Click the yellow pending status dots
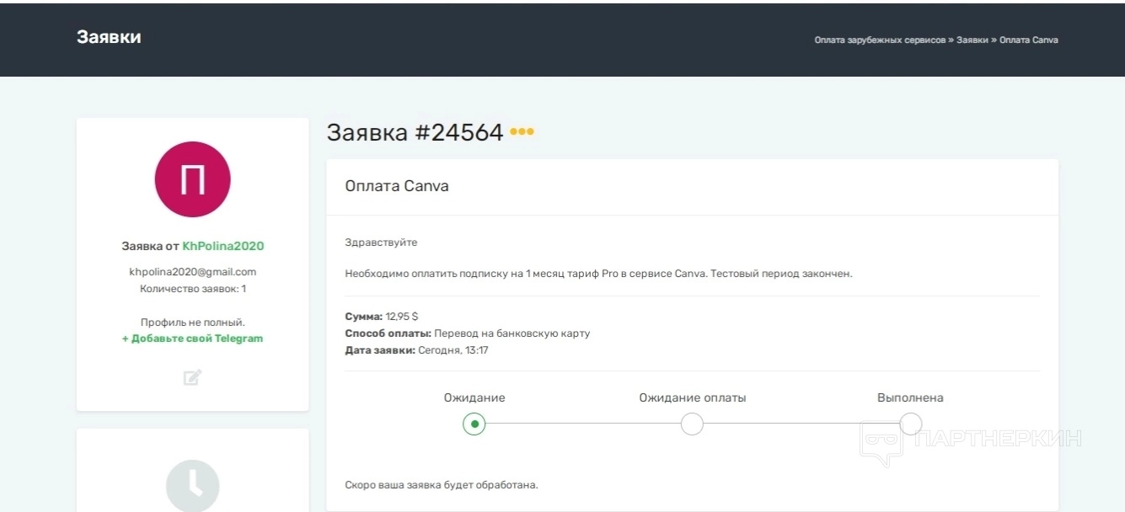Screen dimensions: 1125x512 tap(522, 132)
